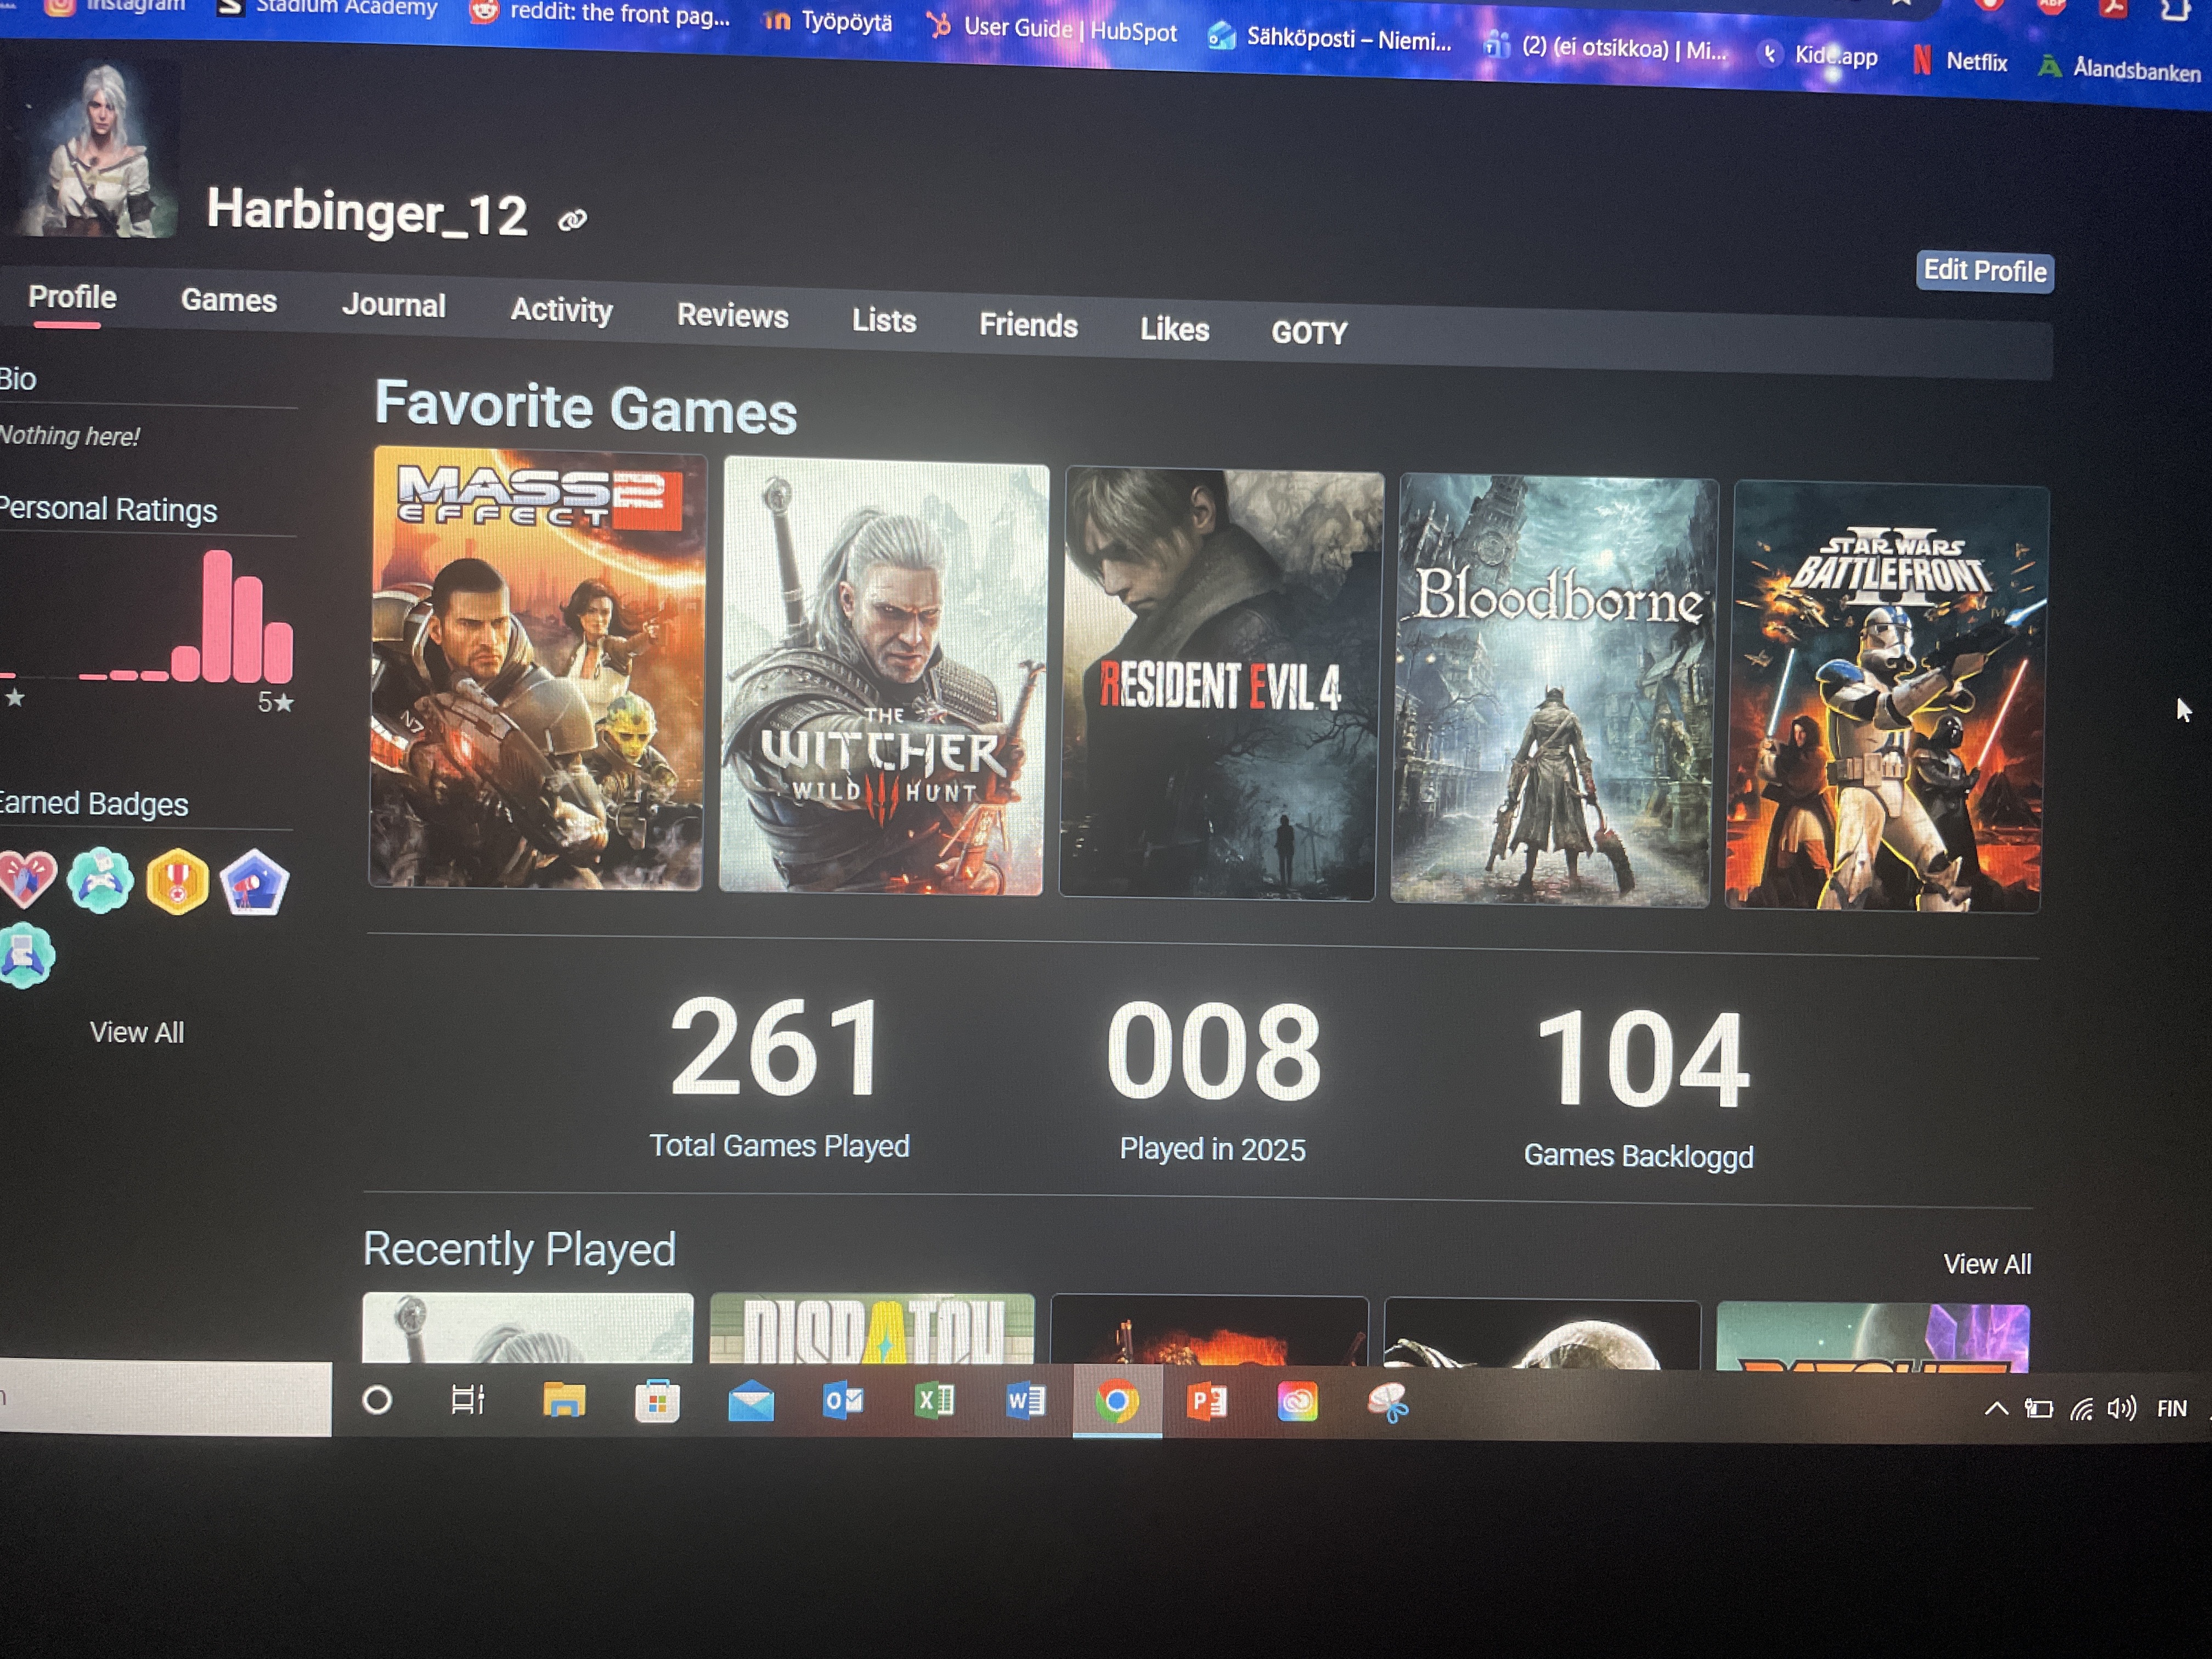Open the teal reader badge in second row
This screenshot has width=2212, height=1659.
point(26,955)
